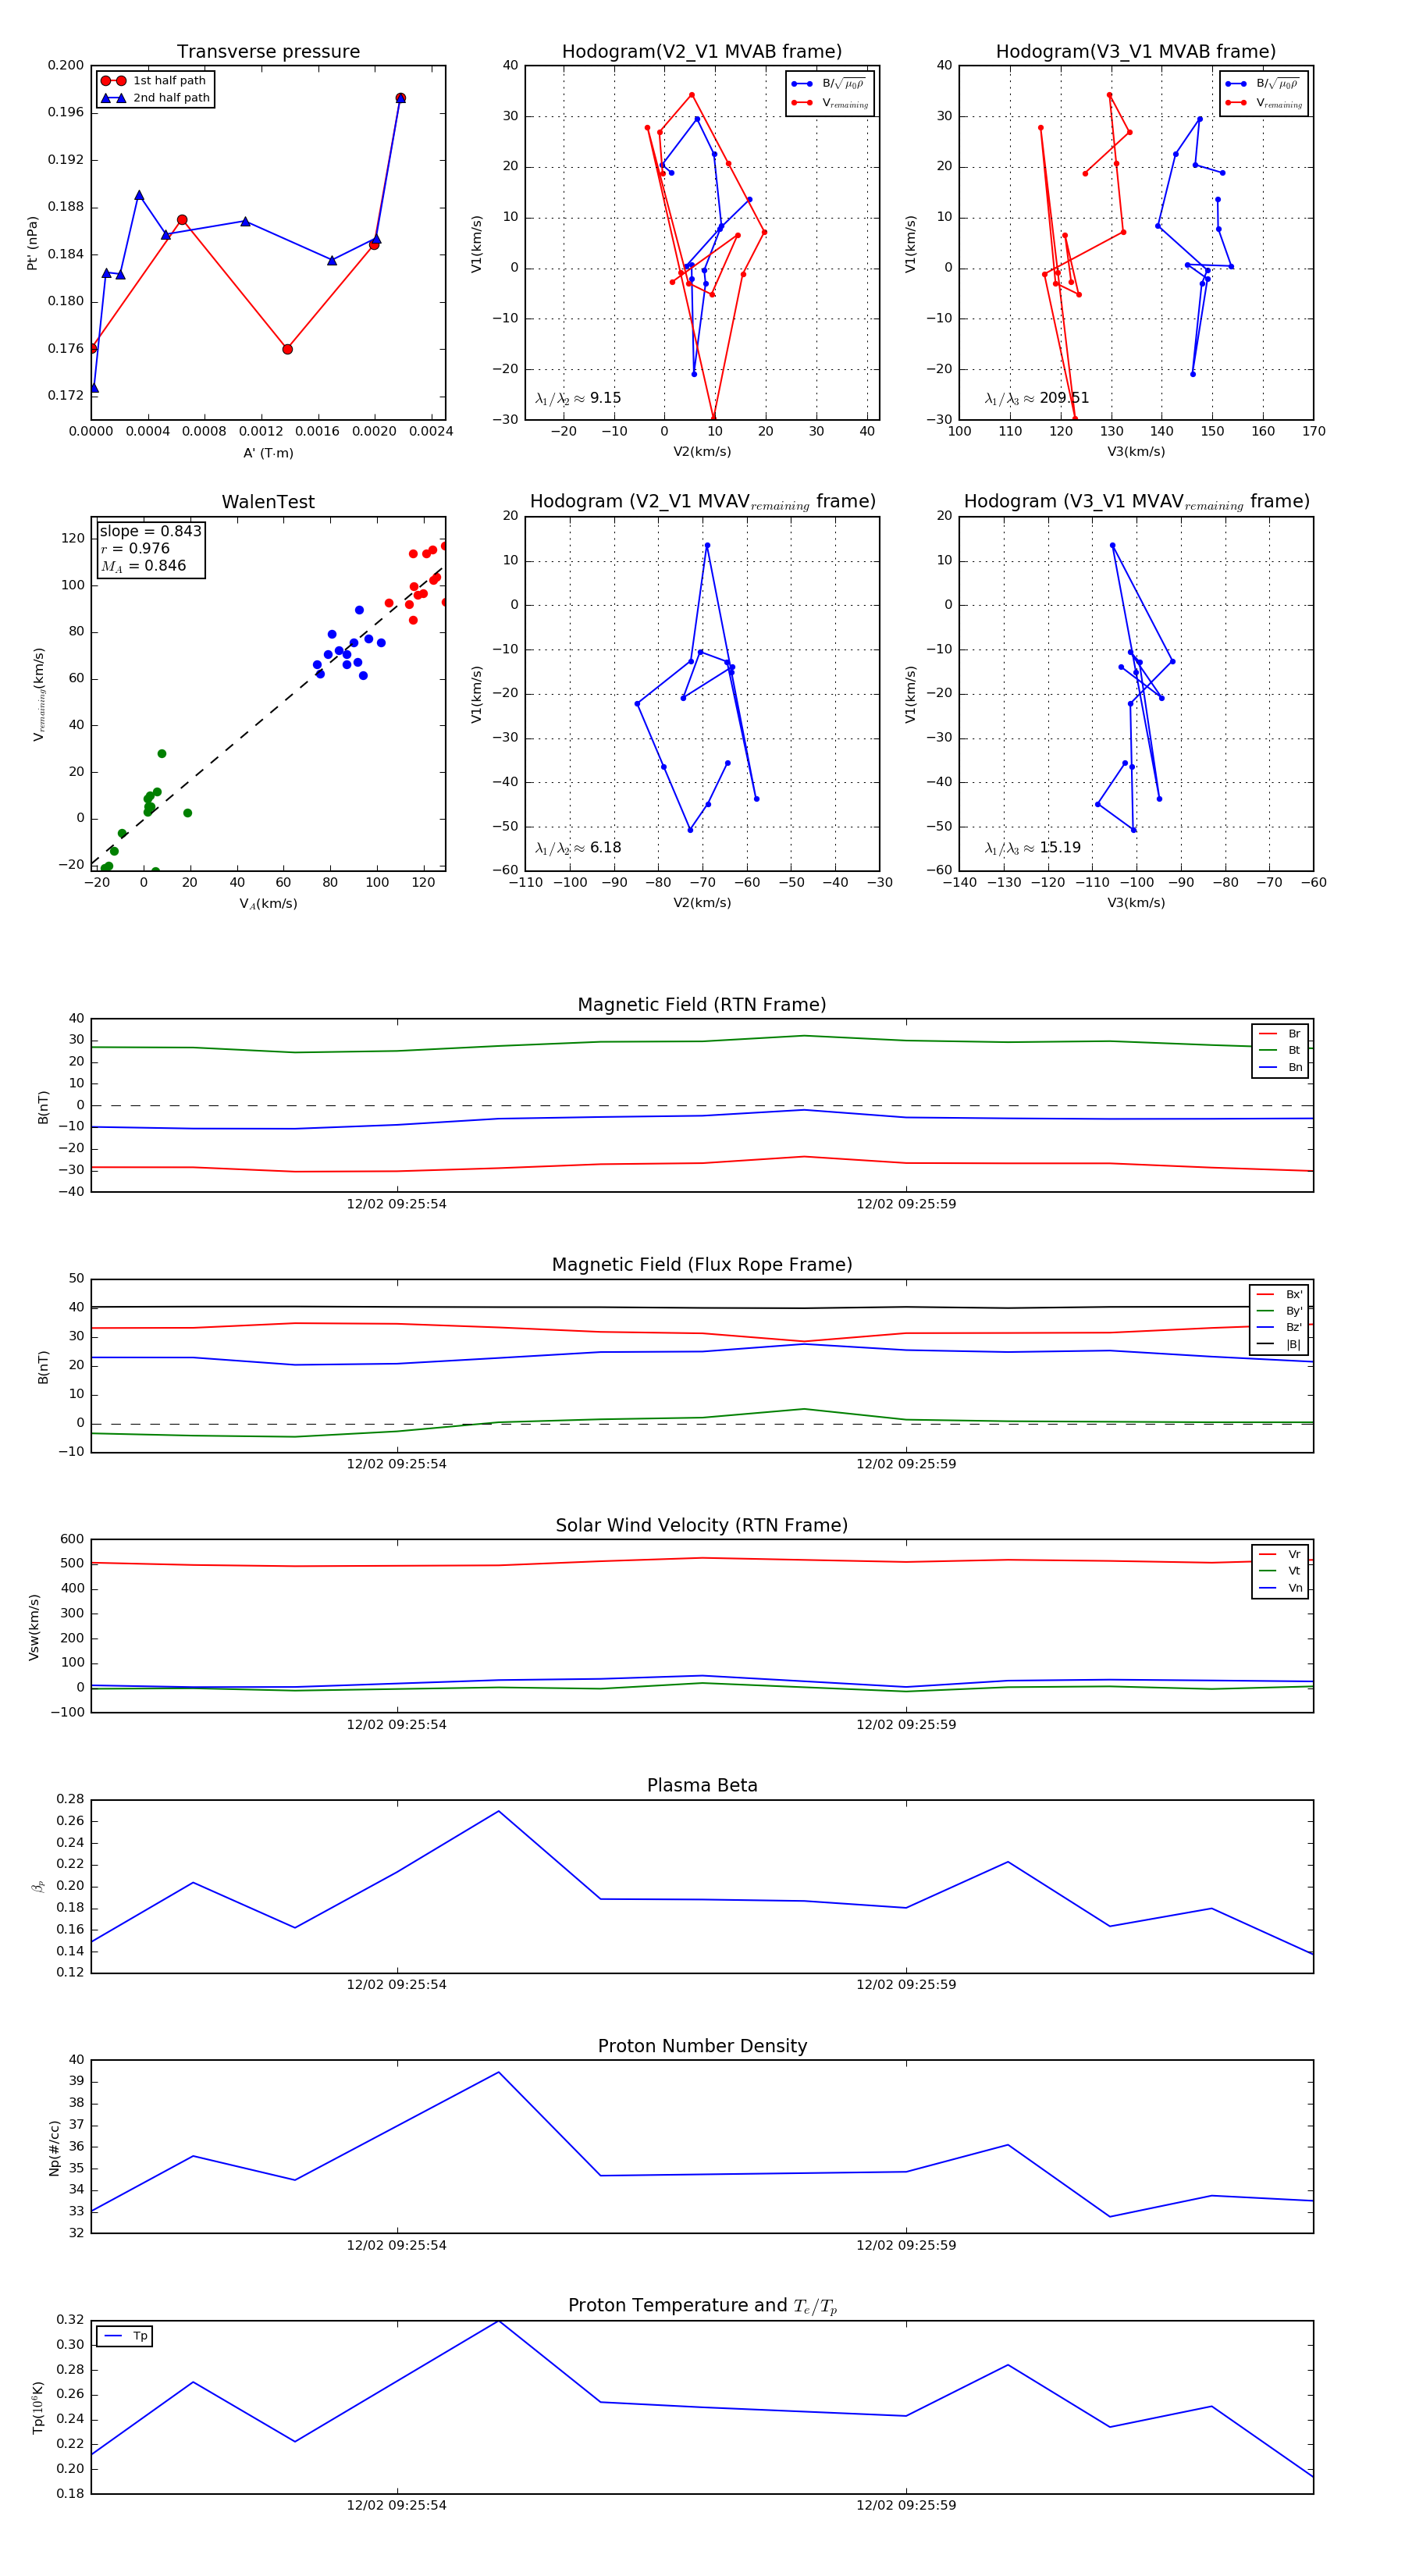1405x2576 pixels.
Task: Click 'Magnetic Field (RTN Frame)' title
Action: coord(702,1005)
